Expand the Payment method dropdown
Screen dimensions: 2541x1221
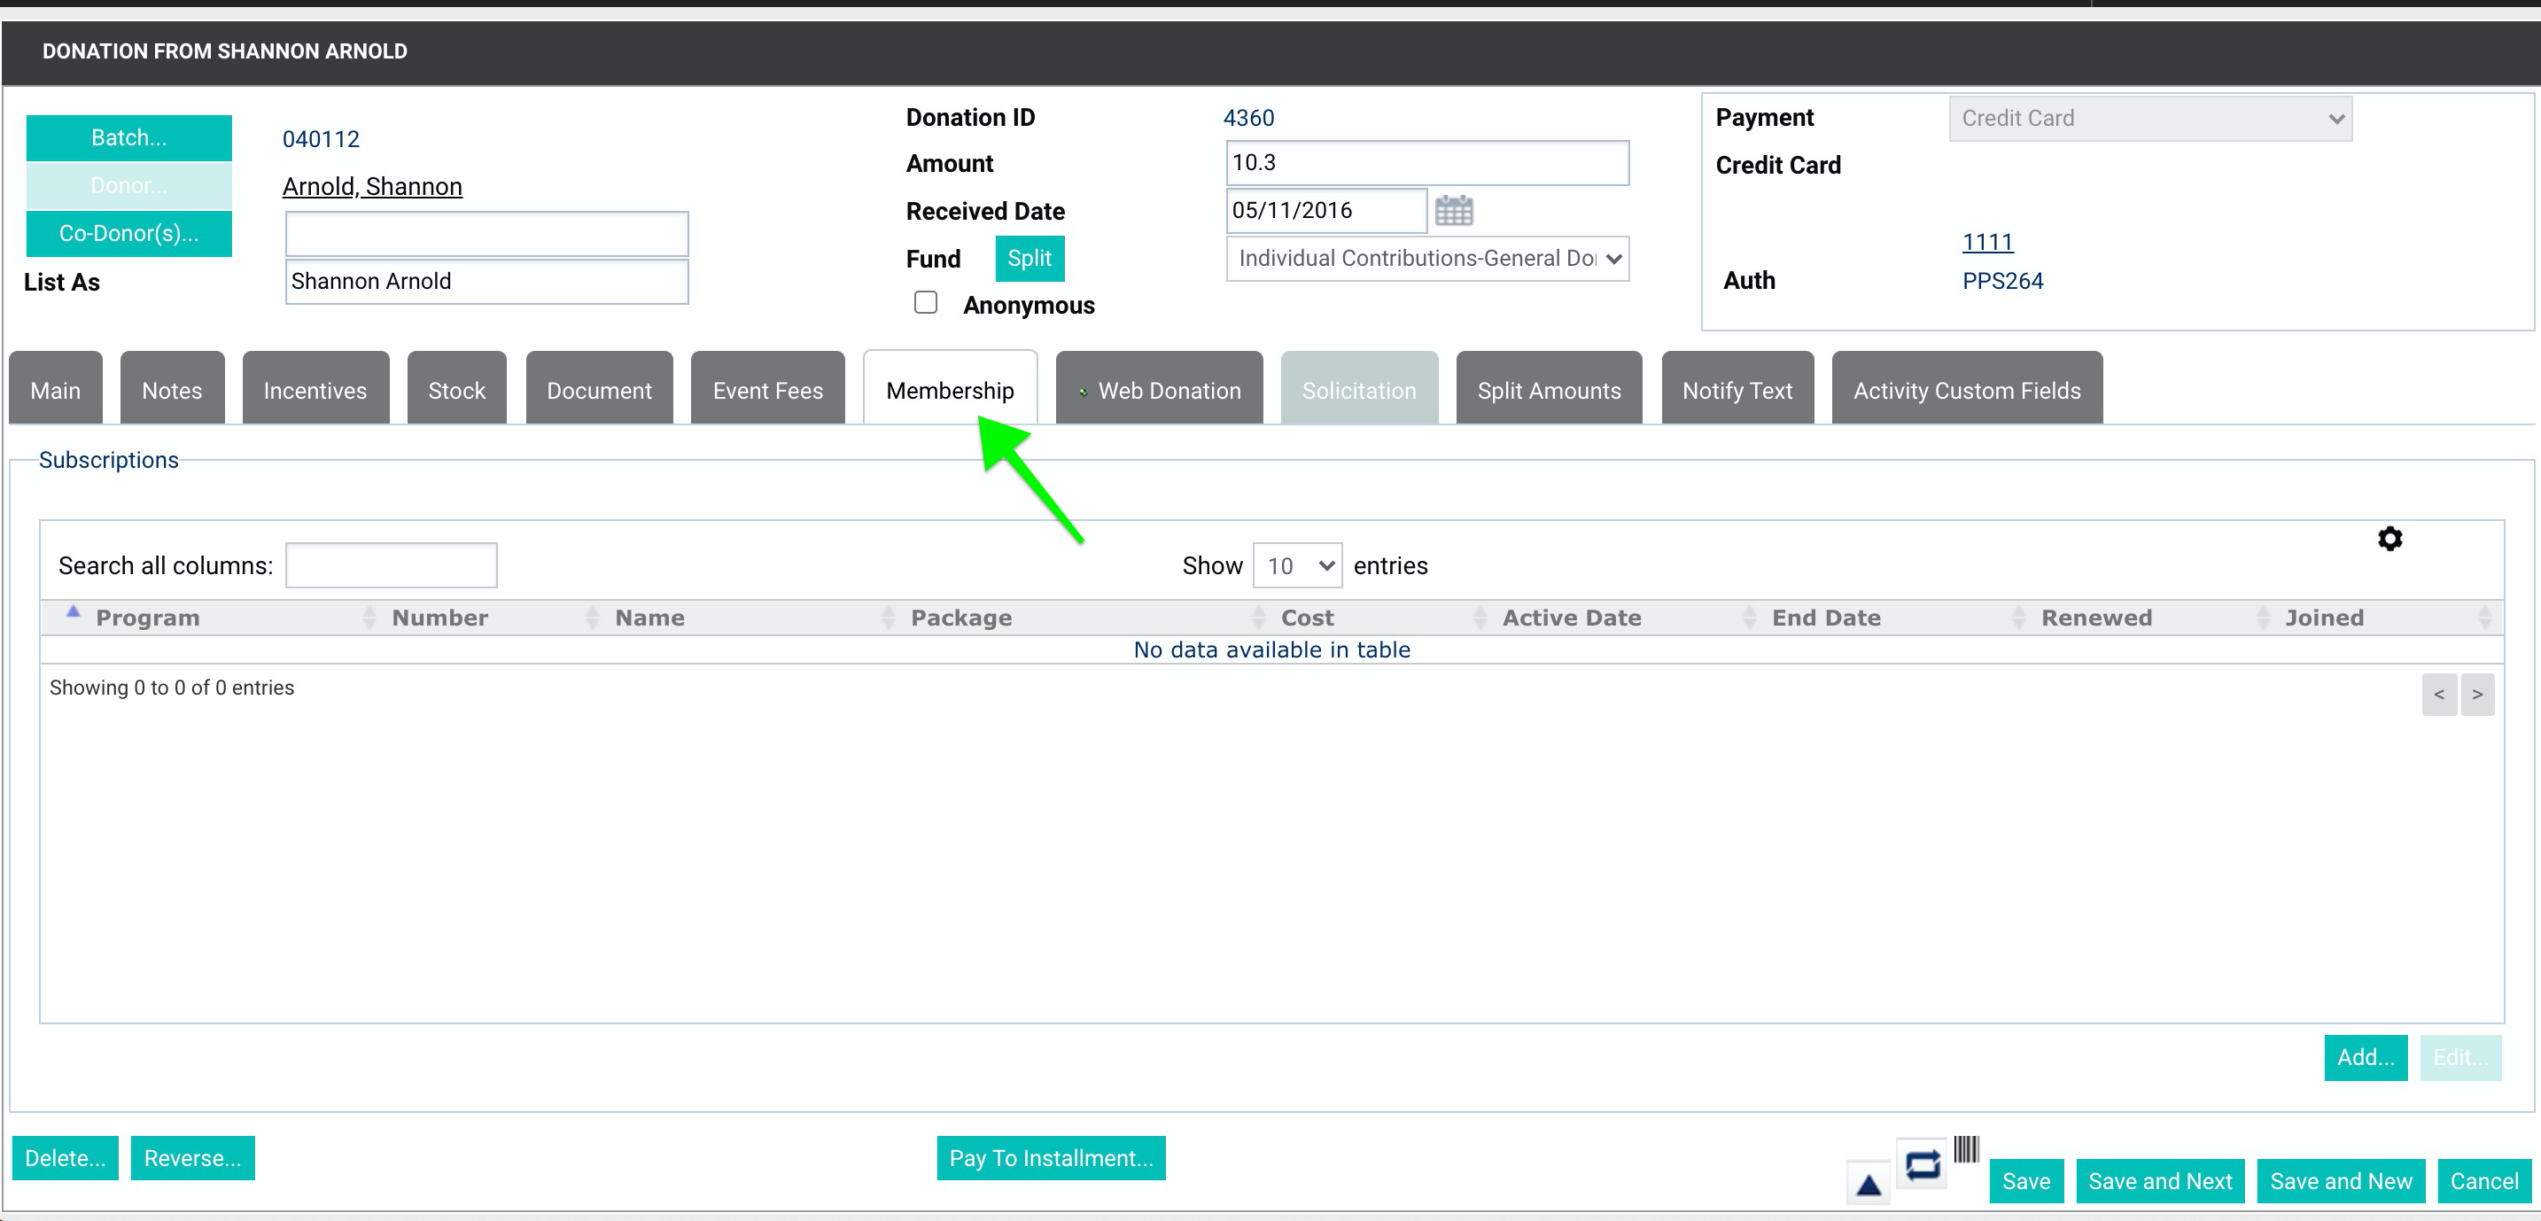[2150, 119]
